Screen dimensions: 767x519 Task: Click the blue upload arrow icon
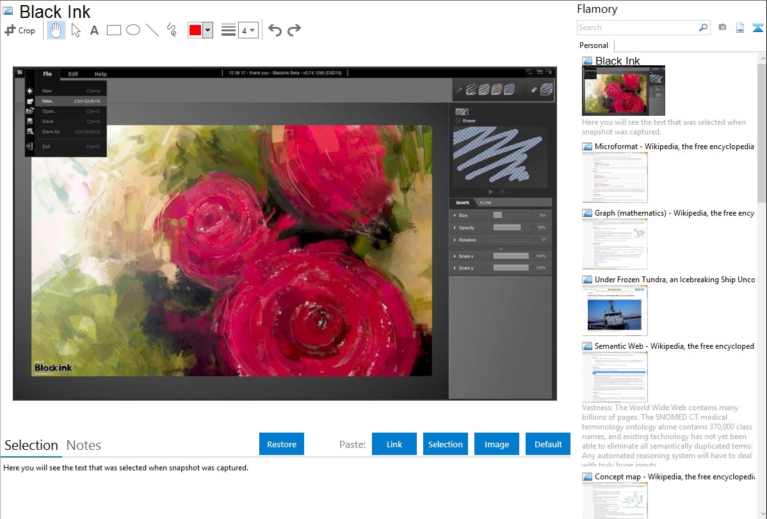click(757, 28)
